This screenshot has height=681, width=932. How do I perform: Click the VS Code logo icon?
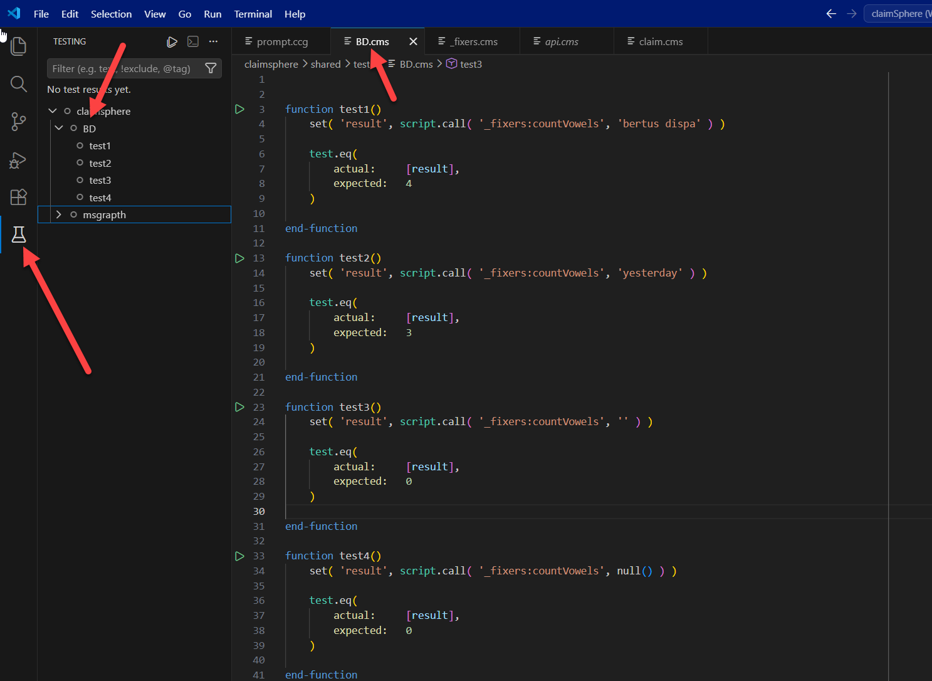point(14,13)
